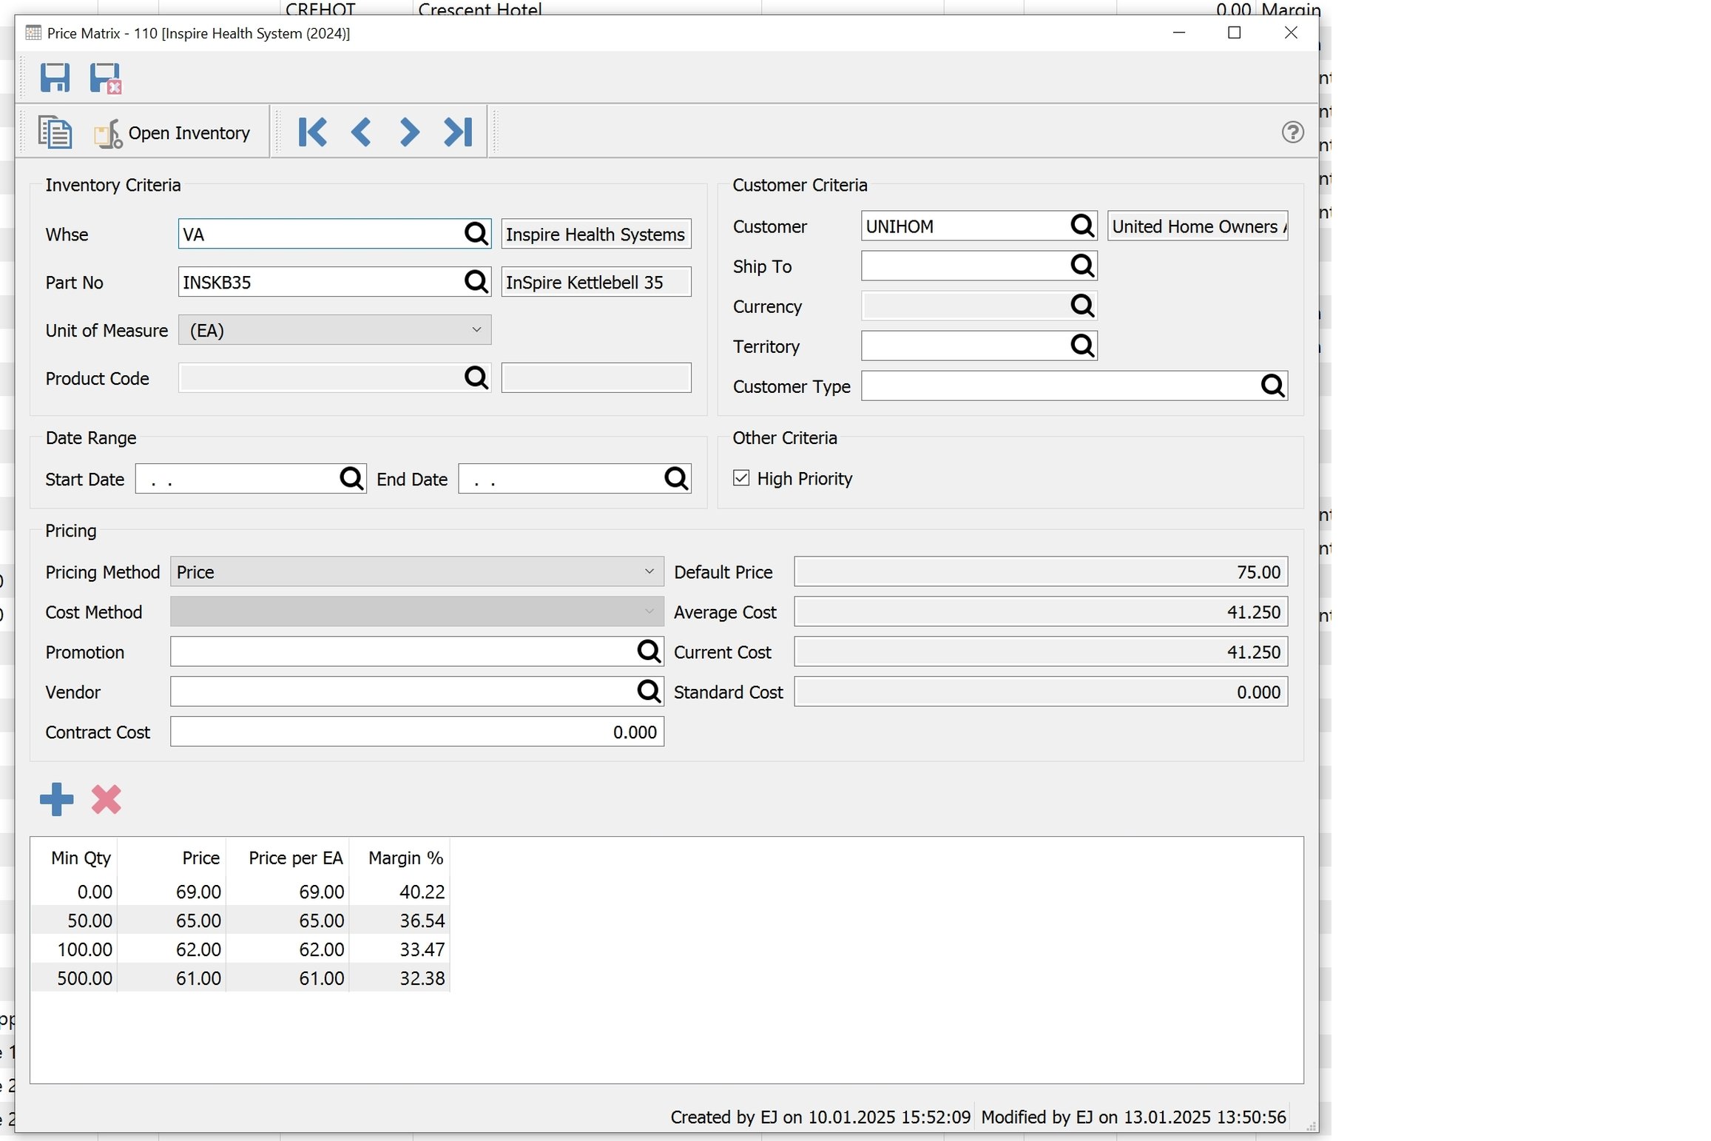This screenshot has height=1141, width=1711.
Task: Click the Territory lookup magnifier
Action: point(1082,346)
